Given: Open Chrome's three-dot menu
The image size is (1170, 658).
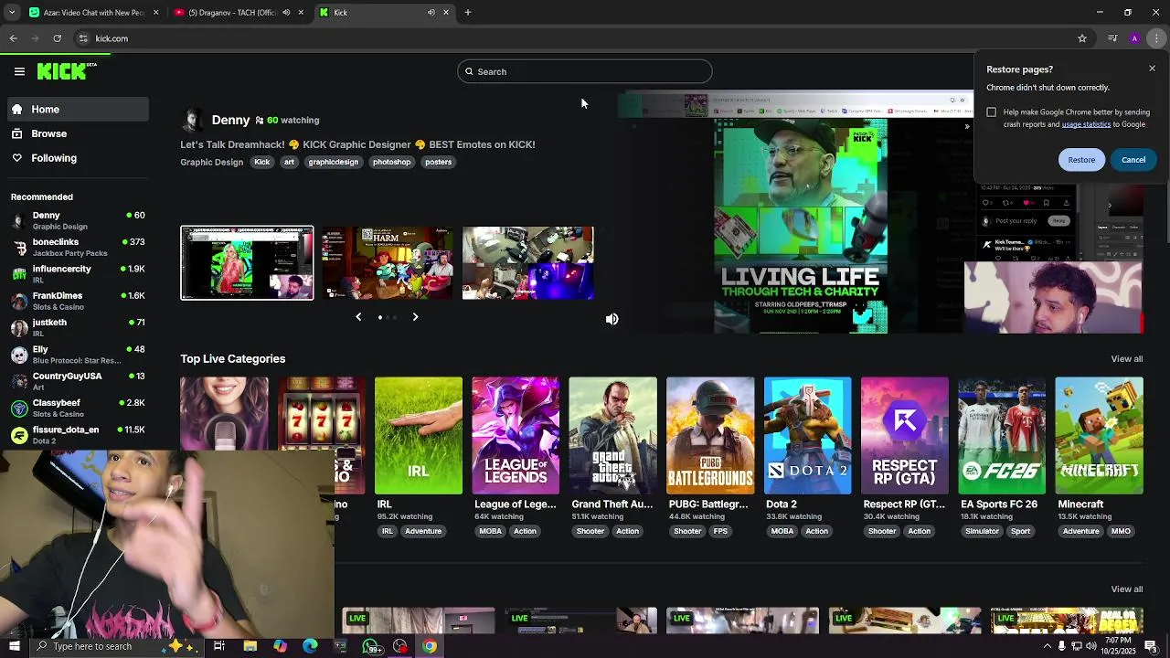Looking at the screenshot, I should click(1157, 38).
